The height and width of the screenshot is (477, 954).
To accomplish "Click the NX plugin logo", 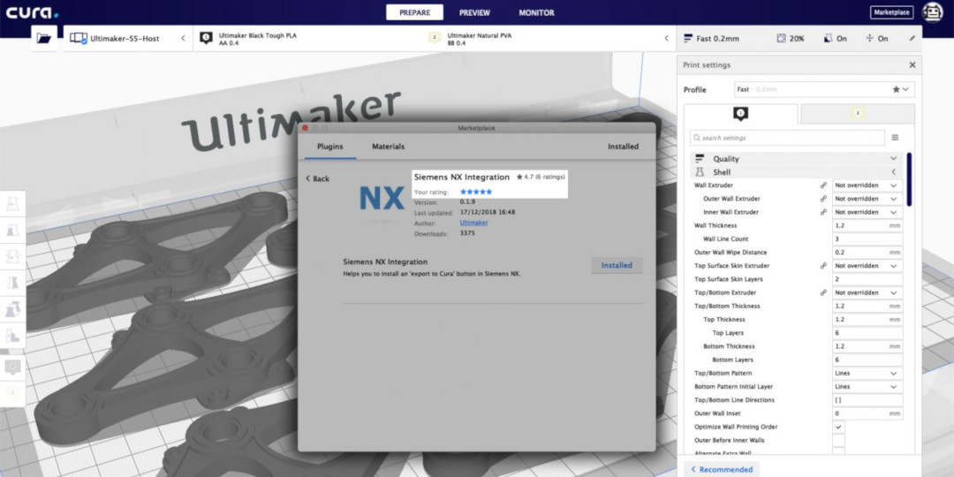I will (382, 199).
